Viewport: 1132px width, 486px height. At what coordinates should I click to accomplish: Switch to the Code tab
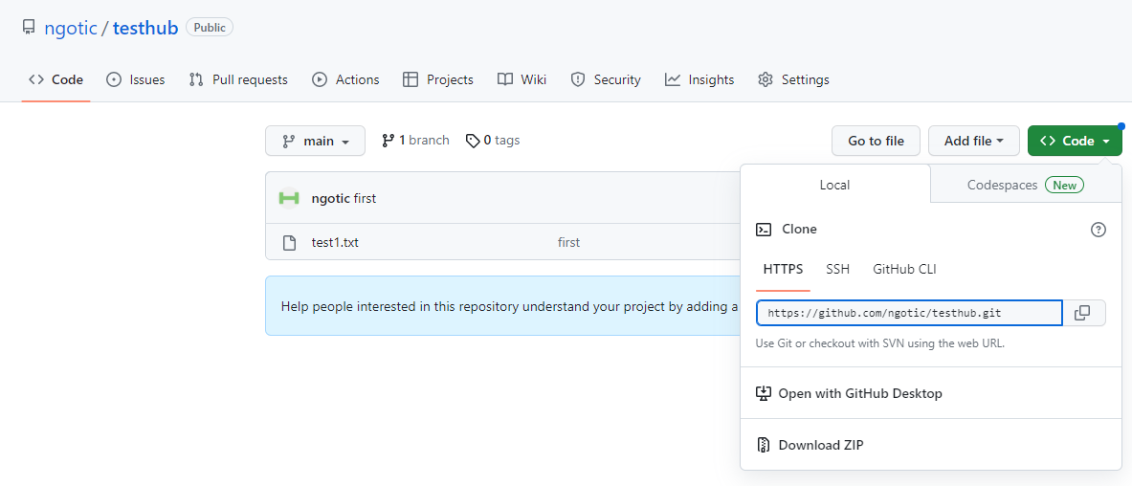click(x=55, y=79)
